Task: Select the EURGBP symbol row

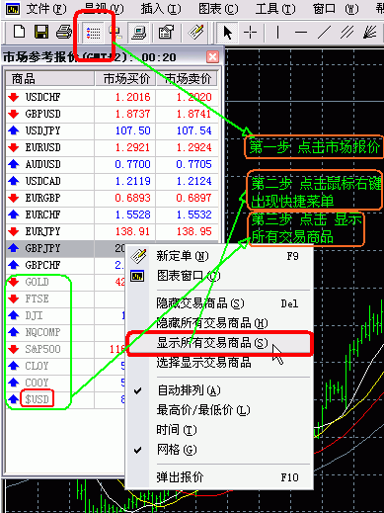Action: (x=112, y=198)
